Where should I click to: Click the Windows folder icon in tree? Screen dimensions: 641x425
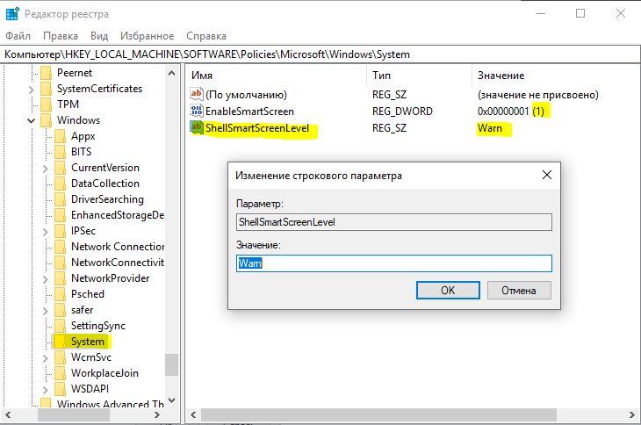point(47,120)
